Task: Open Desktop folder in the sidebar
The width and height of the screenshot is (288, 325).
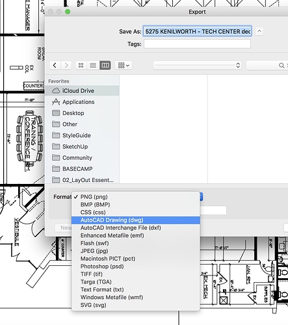Action: [x=82, y=113]
